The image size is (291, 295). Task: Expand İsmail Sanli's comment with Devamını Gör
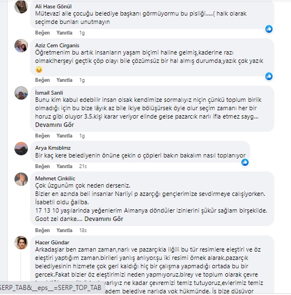tap(55, 125)
